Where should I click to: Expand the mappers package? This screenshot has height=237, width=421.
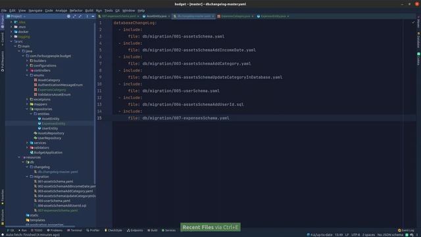click(27, 104)
